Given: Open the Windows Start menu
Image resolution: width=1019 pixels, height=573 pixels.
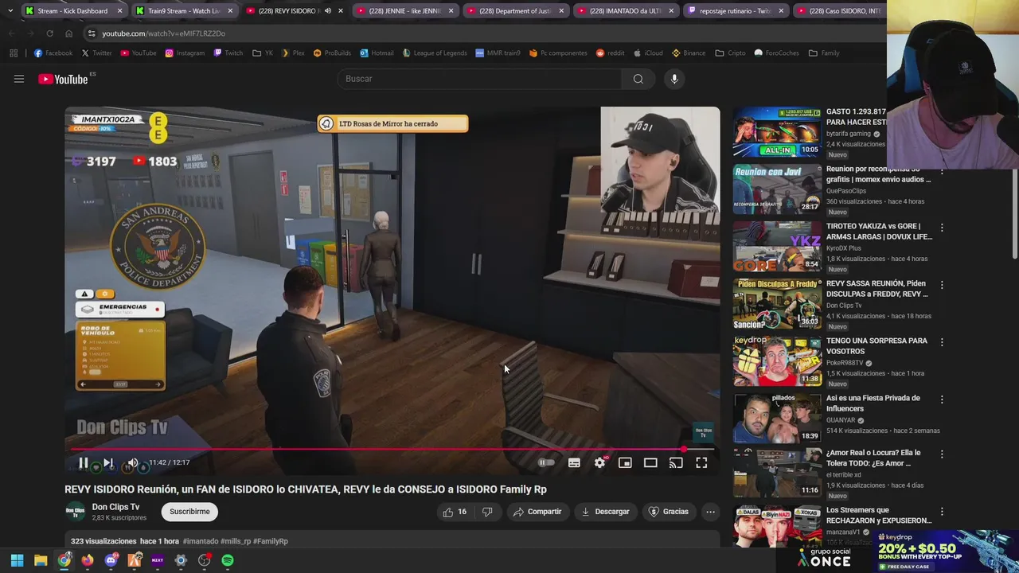Looking at the screenshot, I should tap(17, 560).
